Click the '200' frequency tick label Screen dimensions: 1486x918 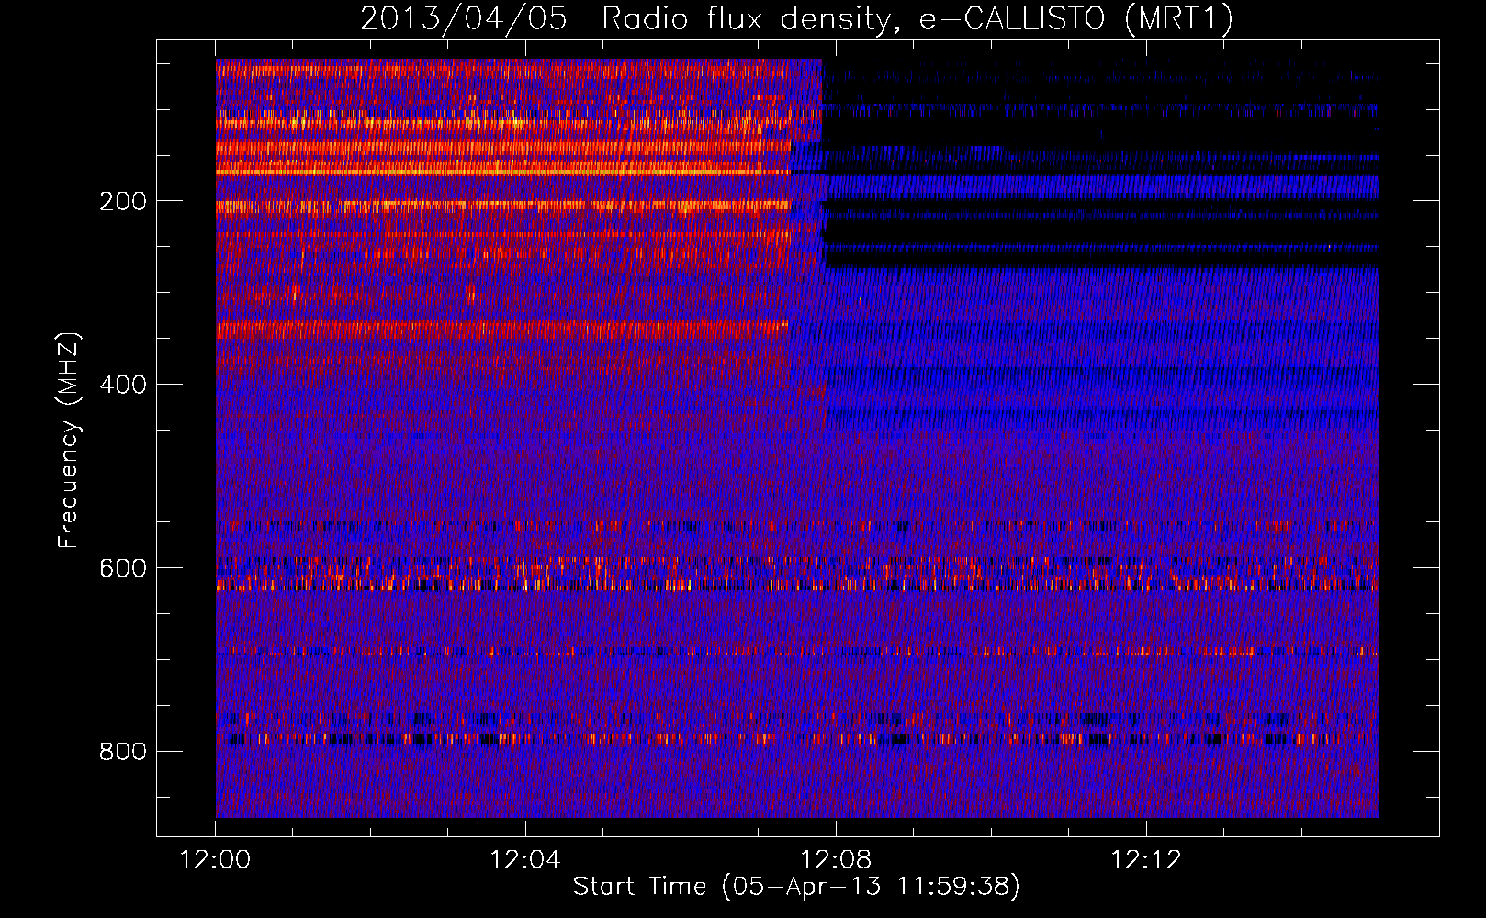click(123, 201)
